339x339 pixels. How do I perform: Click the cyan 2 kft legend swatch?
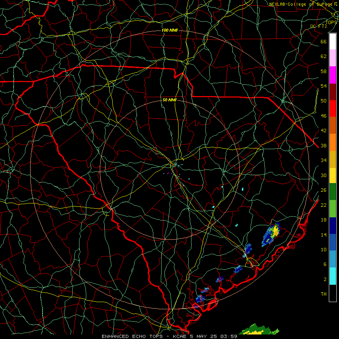pyautogui.click(x=333, y=276)
